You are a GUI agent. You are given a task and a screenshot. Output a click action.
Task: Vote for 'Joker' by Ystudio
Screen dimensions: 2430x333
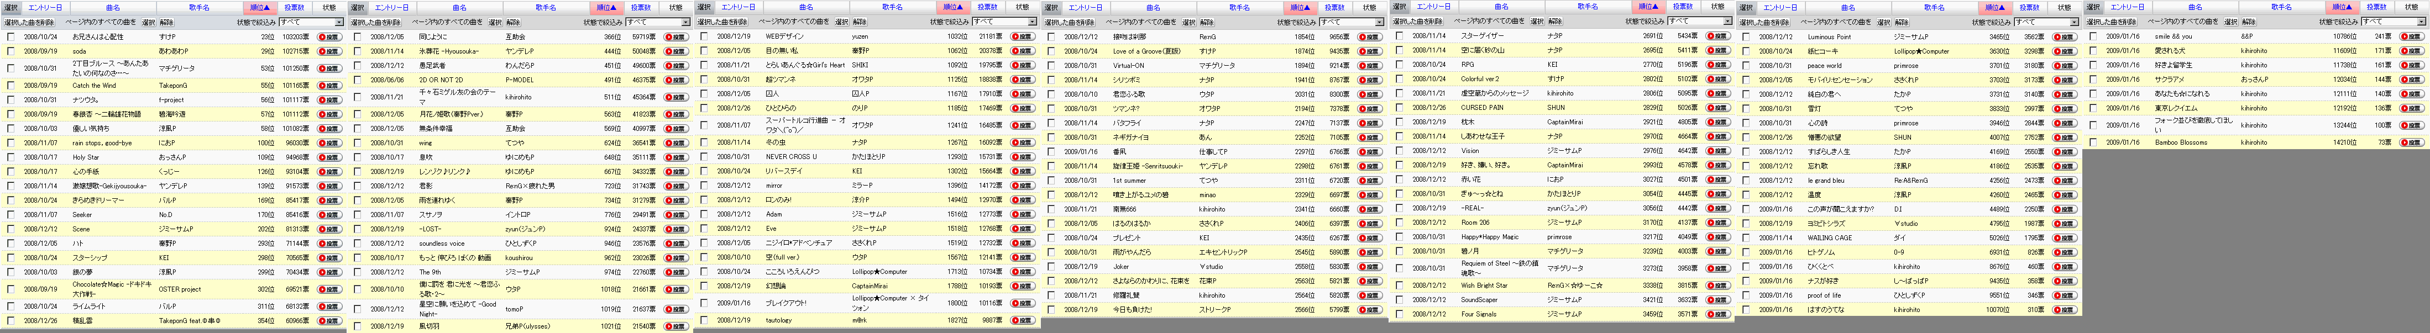pos(1370,266)
